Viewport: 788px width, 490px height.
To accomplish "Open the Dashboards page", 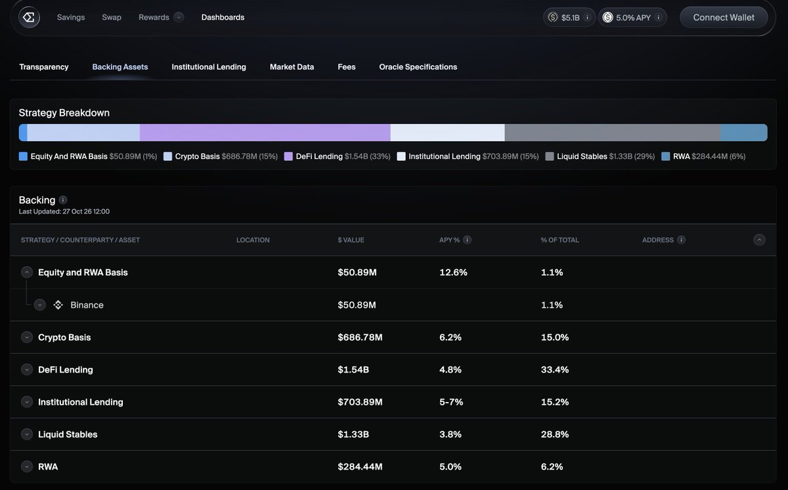I will (223, 17).
